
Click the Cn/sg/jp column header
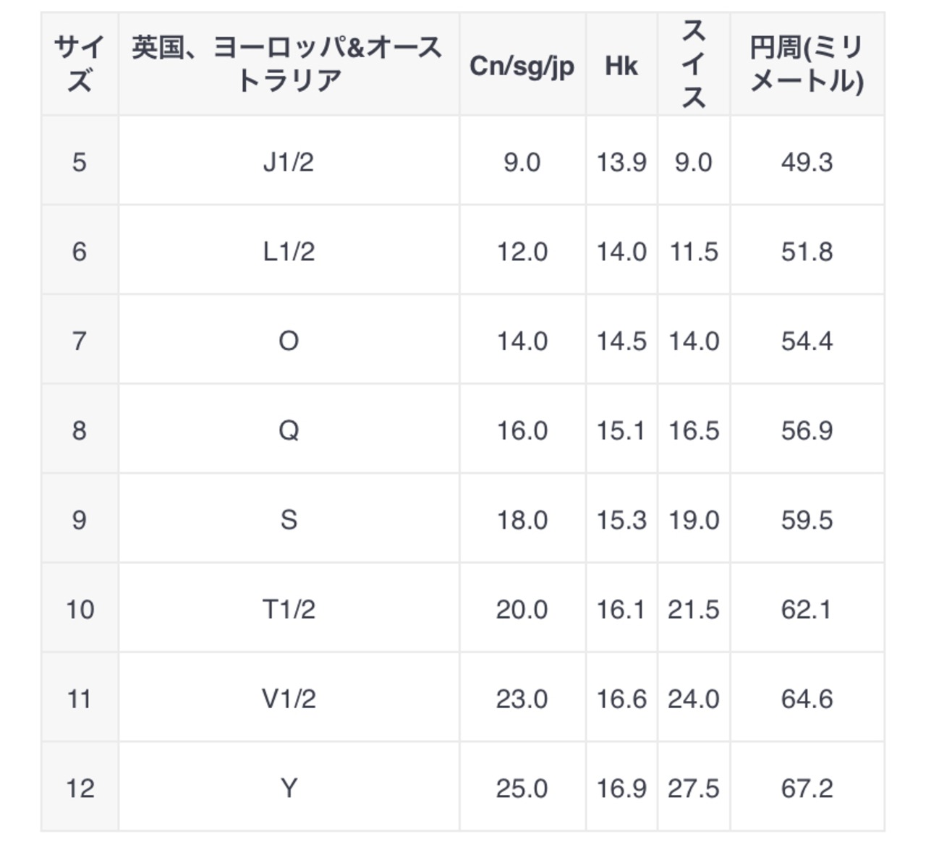point(522,66)
